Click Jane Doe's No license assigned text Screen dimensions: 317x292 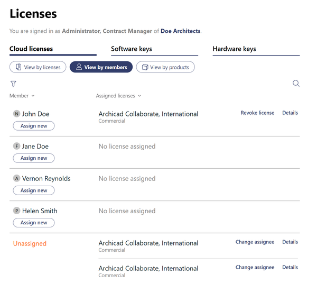click(127, 147)
